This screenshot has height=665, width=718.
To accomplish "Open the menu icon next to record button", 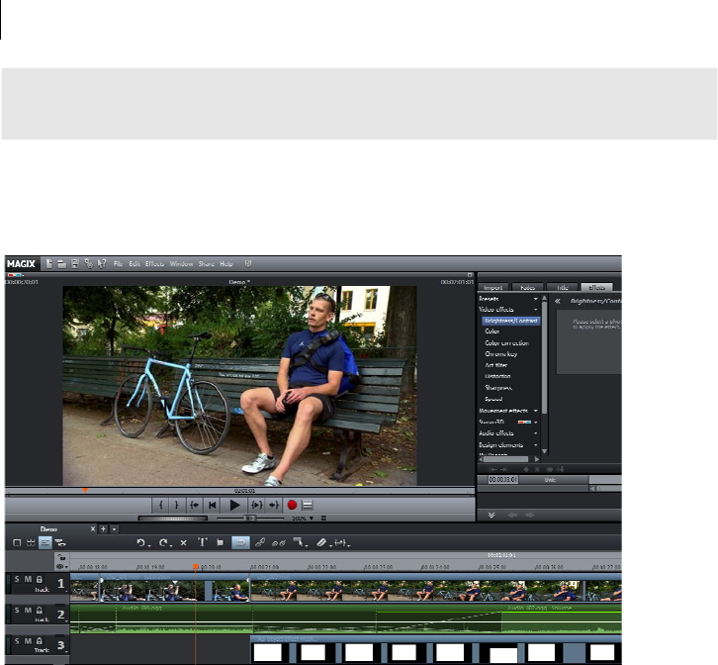I will tap(308, 505).
